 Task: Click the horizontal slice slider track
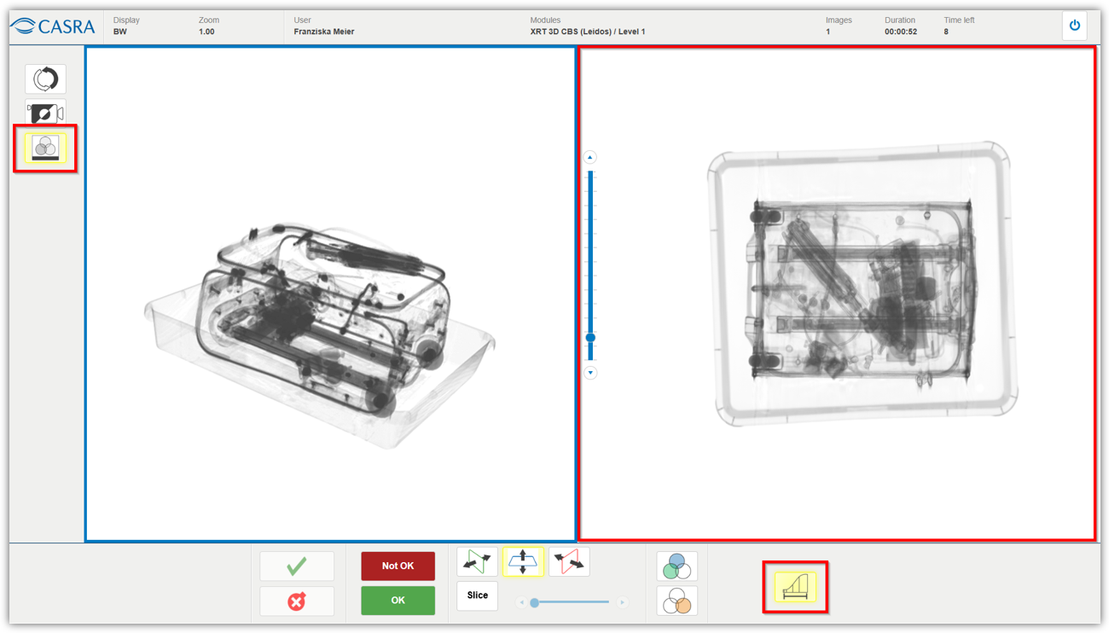pos(572,602)
